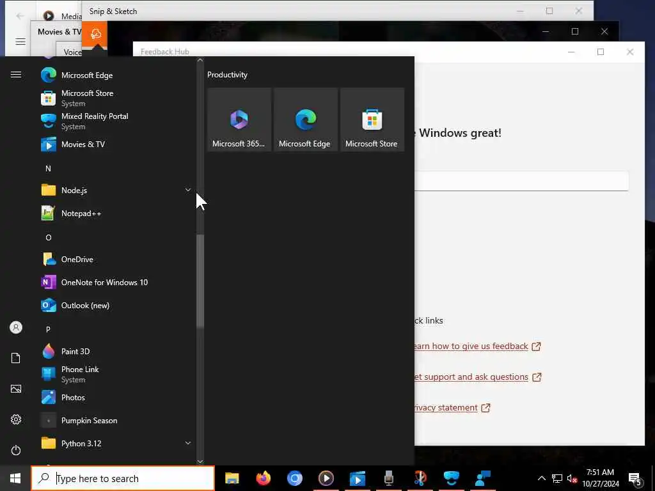The image size is (655, 491).
Task: Click the Feedback Hub search field
Action: (x=521, y=181)
